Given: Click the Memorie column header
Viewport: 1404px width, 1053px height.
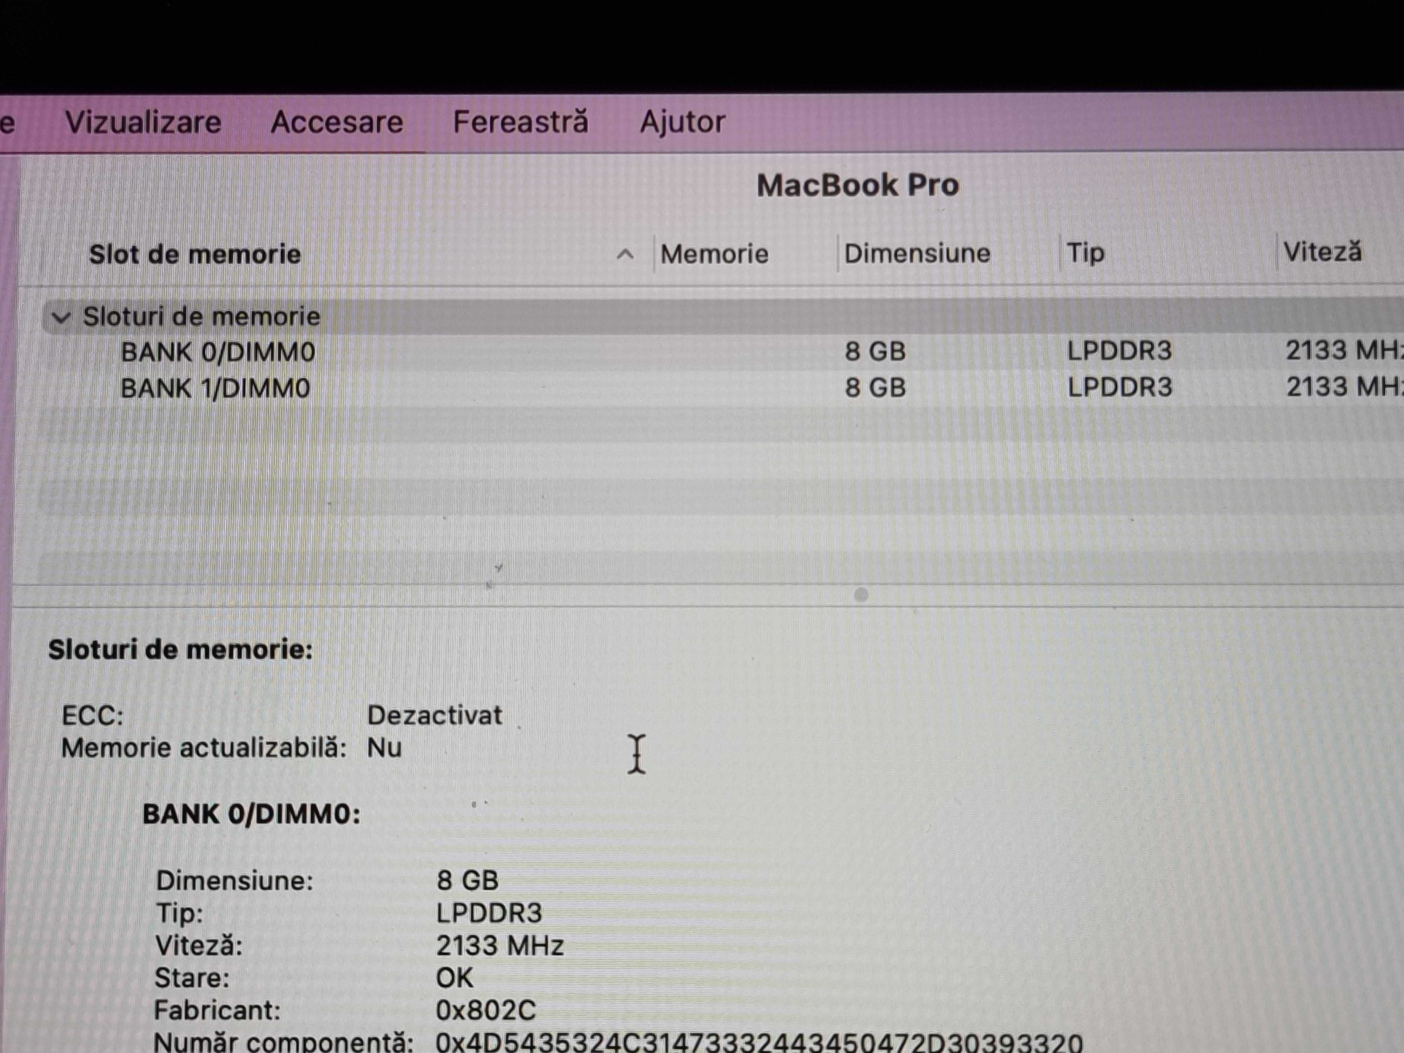Looking at the screenshot, I should pos(714,254).
